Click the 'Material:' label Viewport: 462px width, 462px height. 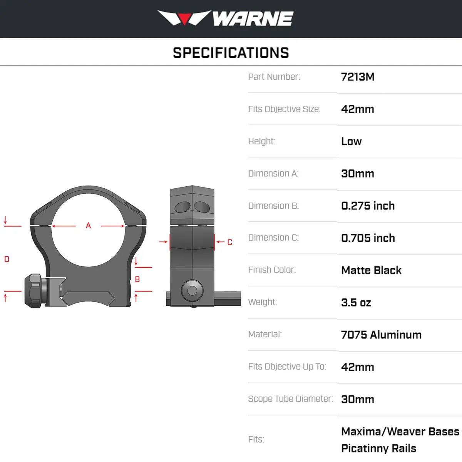tap(265, 334)
